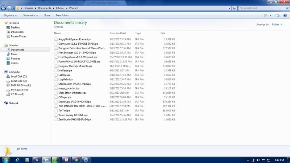Sort by Date modified column header

click(121, 33)
